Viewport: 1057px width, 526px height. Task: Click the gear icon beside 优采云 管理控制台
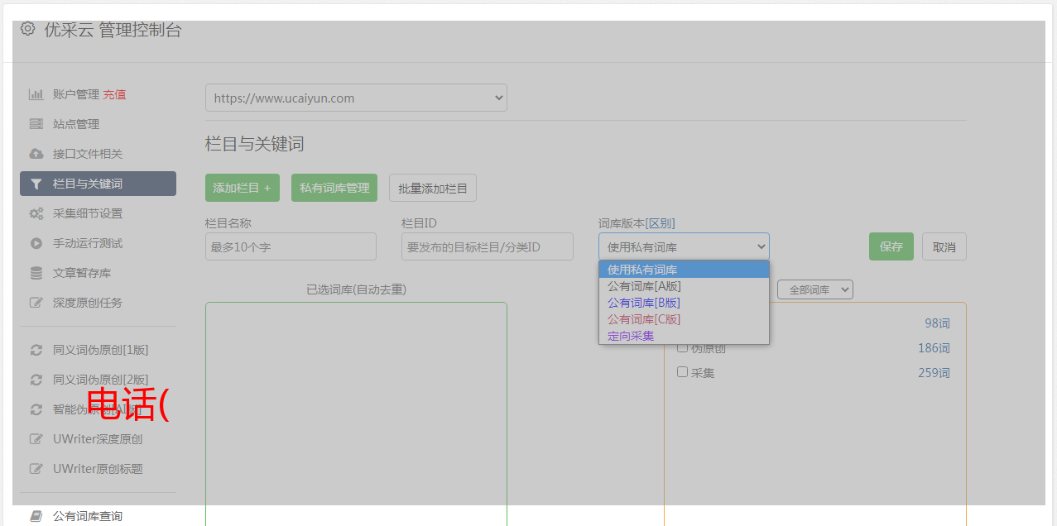click(x=28, y=30)
